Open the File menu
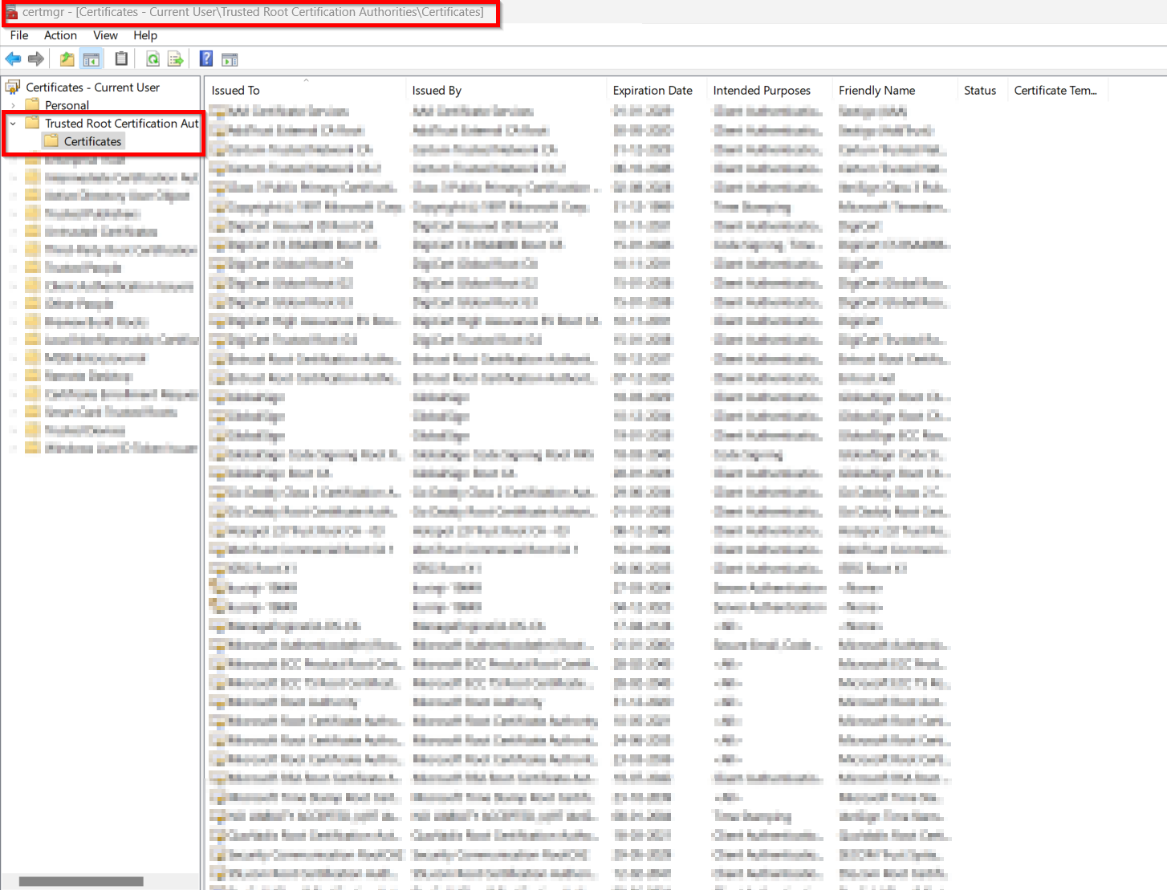Viewport: 1167px width, 890px height. [x=19, y=35]
